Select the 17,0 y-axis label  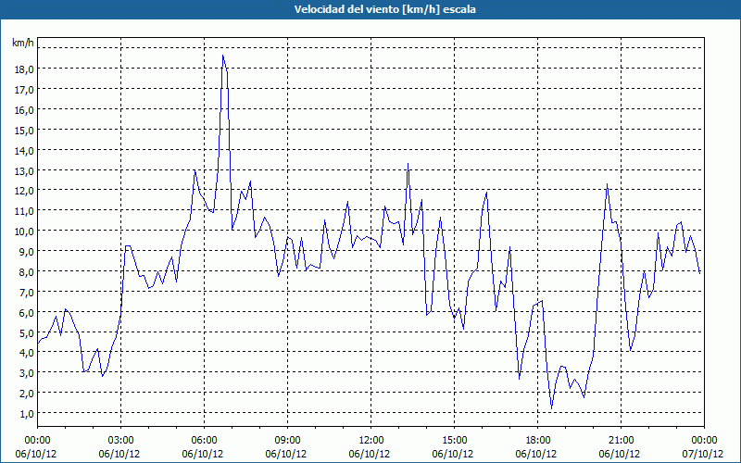(x=24, y=90)
